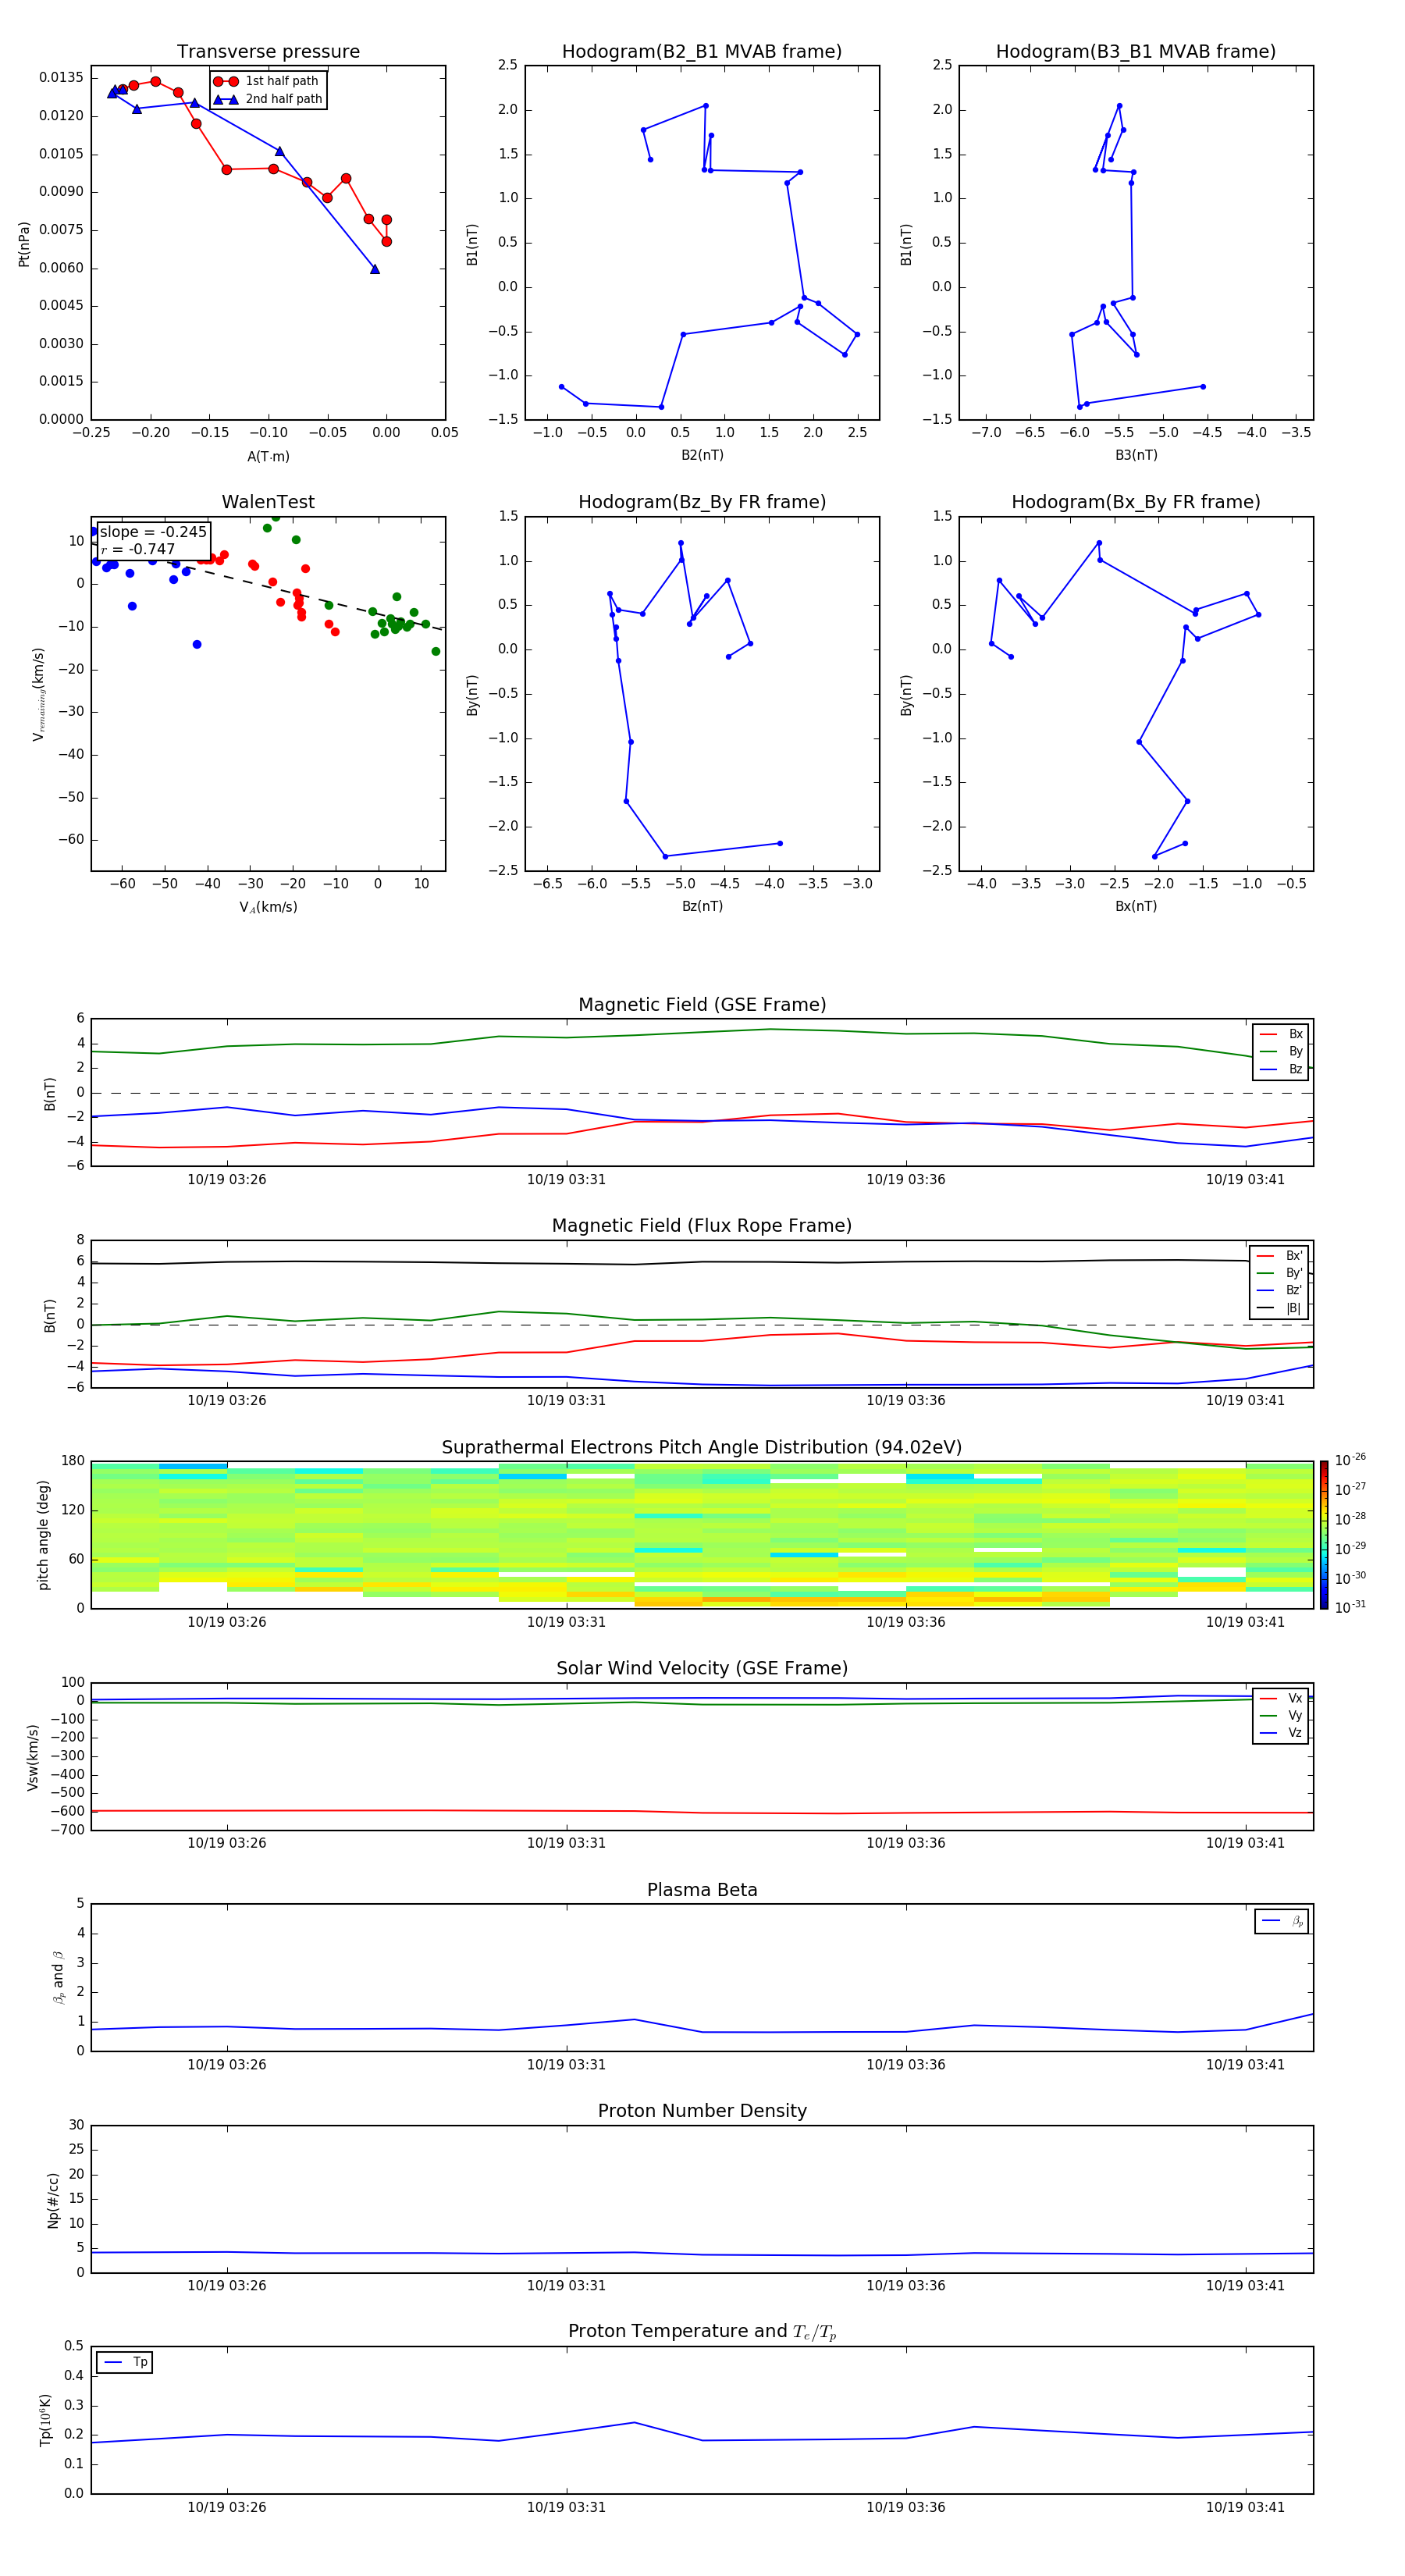
Task: Click the 10^-31 colorbar tick label
Action: [1350, 1607]
